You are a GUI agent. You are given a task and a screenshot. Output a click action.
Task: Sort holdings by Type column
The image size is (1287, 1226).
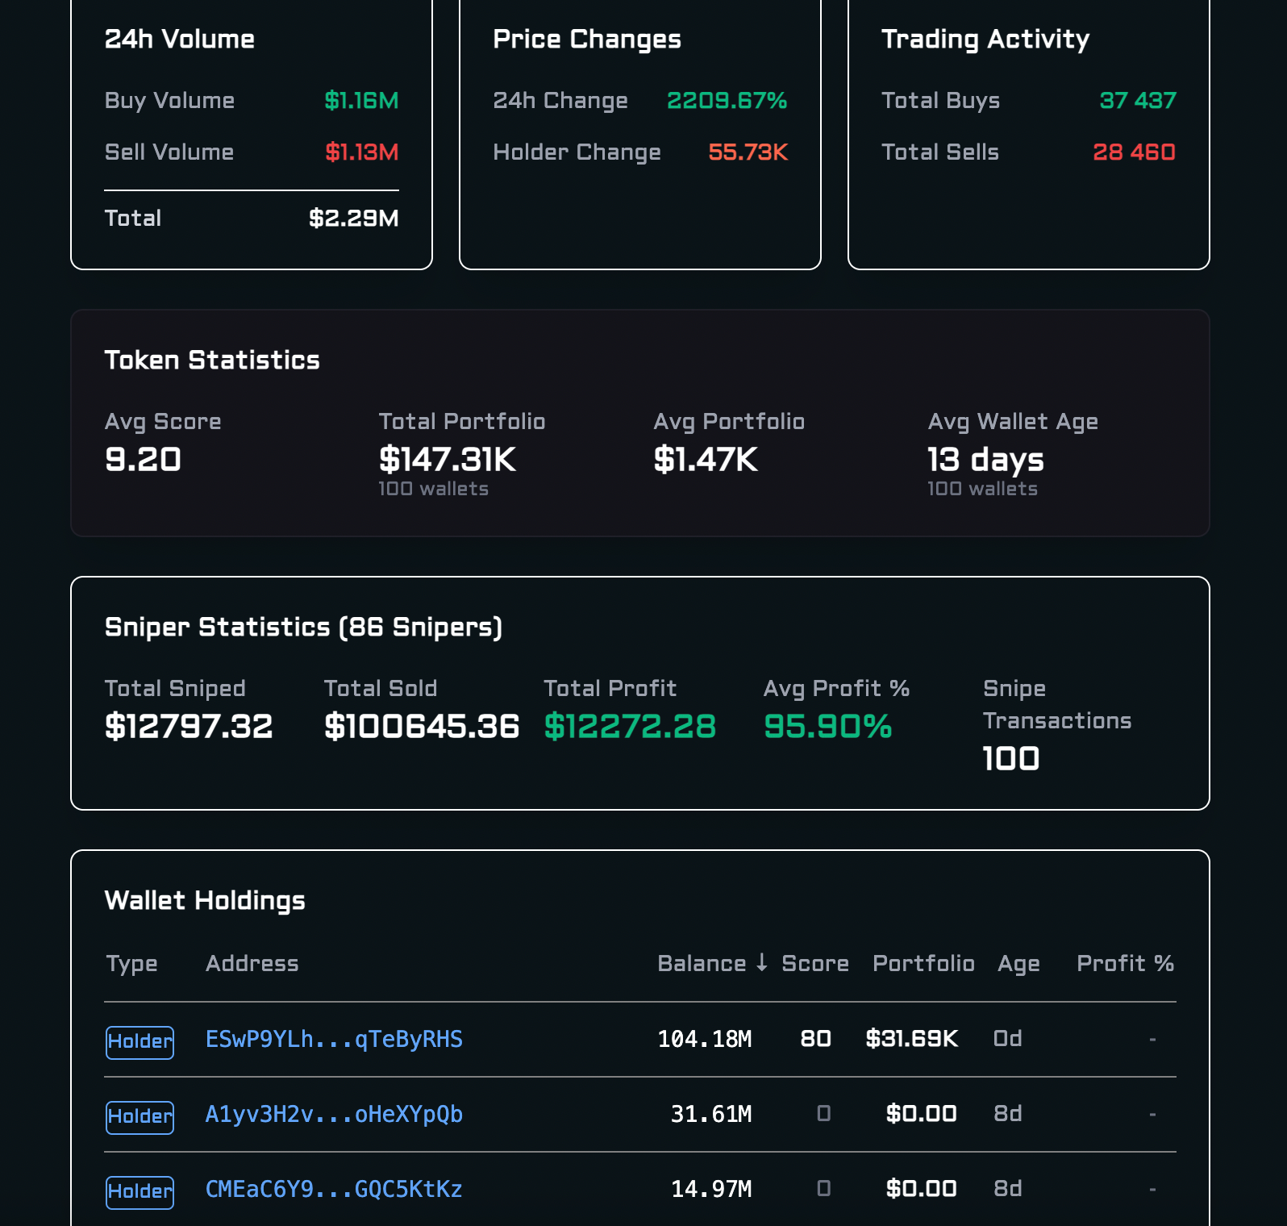click(x=131, y=963)
